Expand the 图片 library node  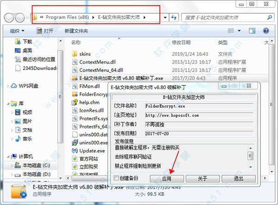pyautogui.click(x=12, y=121)
